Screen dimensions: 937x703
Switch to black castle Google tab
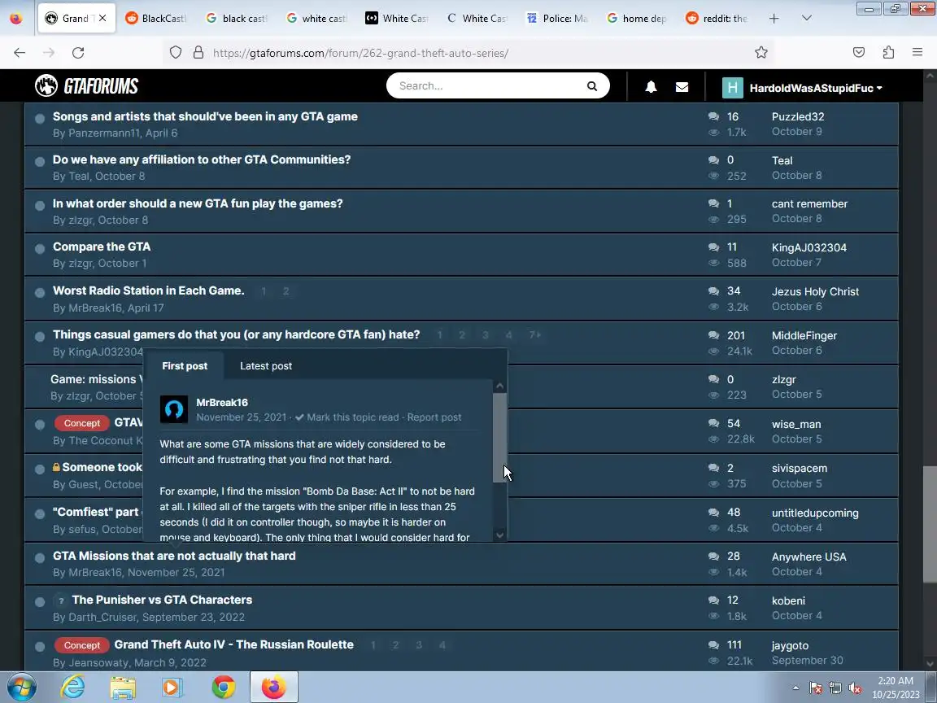[236, 19]
